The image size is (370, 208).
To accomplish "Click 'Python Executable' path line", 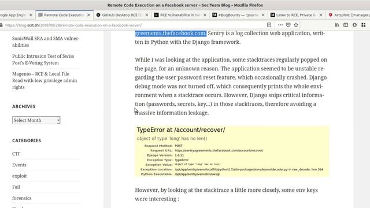I will (180, 174).
